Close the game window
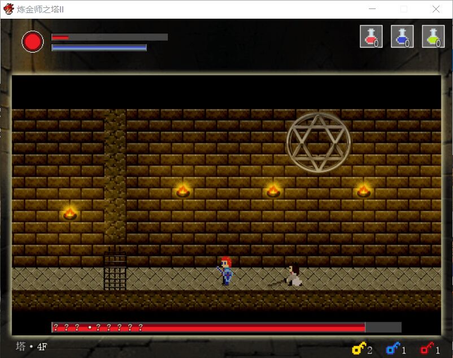Viewport: 453px width, 358px height. [436, 9]
